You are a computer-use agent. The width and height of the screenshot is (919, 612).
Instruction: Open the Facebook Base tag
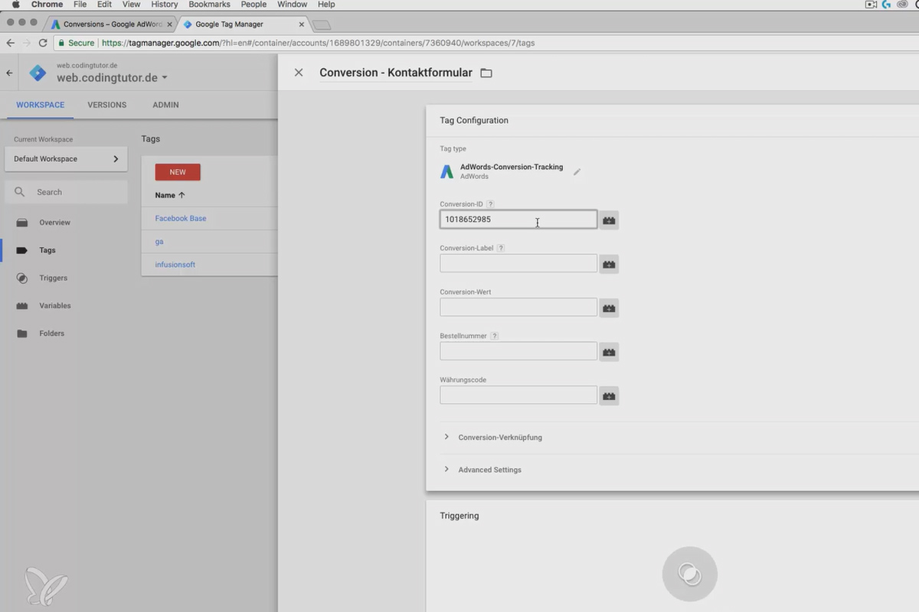point(181,218)
